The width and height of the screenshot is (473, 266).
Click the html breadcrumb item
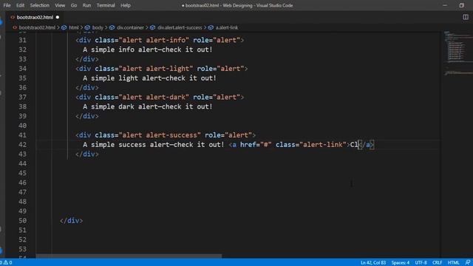point(74,27)
